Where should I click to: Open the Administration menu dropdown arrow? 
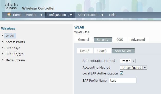point(102,15)
